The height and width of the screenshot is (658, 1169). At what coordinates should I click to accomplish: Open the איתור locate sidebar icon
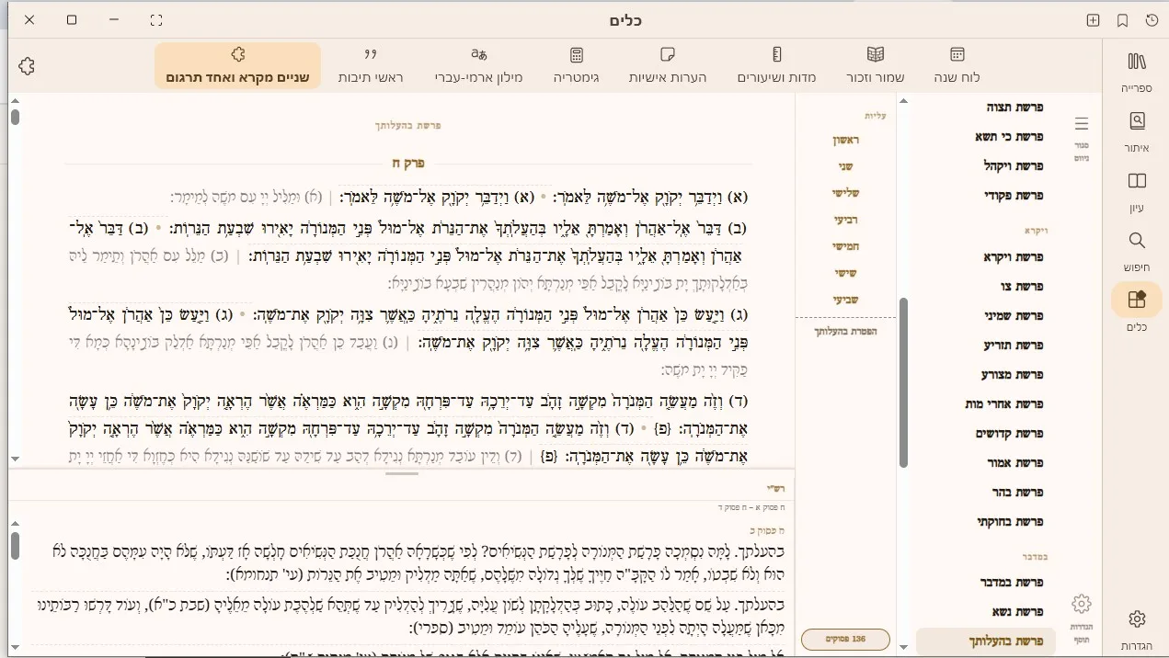1137,130
